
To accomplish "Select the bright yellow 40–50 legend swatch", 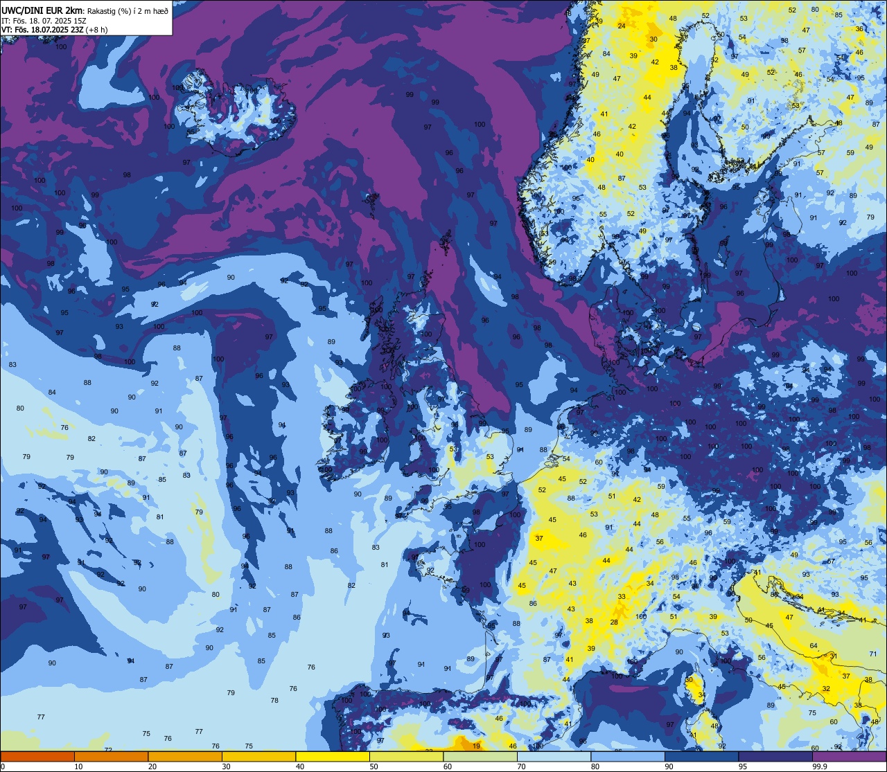I will pos(333,756).
